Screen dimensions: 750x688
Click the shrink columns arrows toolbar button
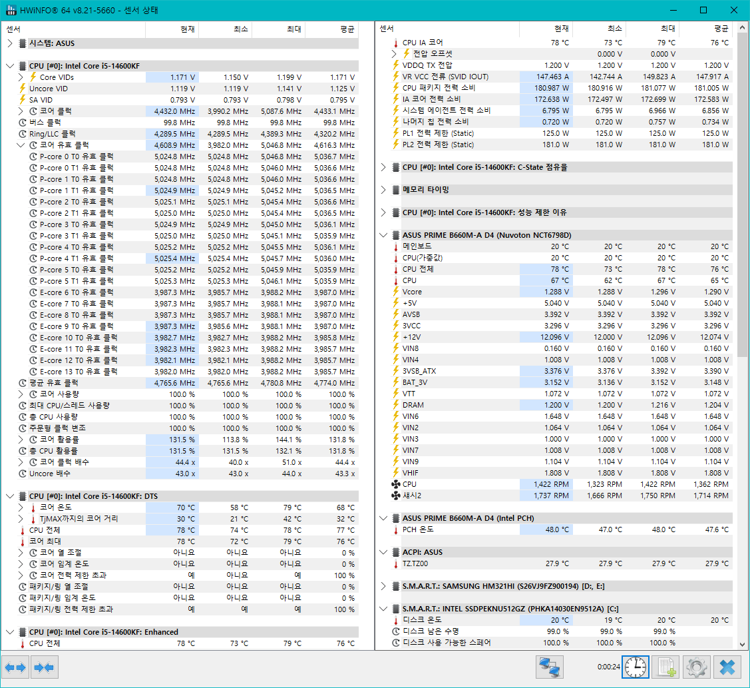[x=45, y=667]
